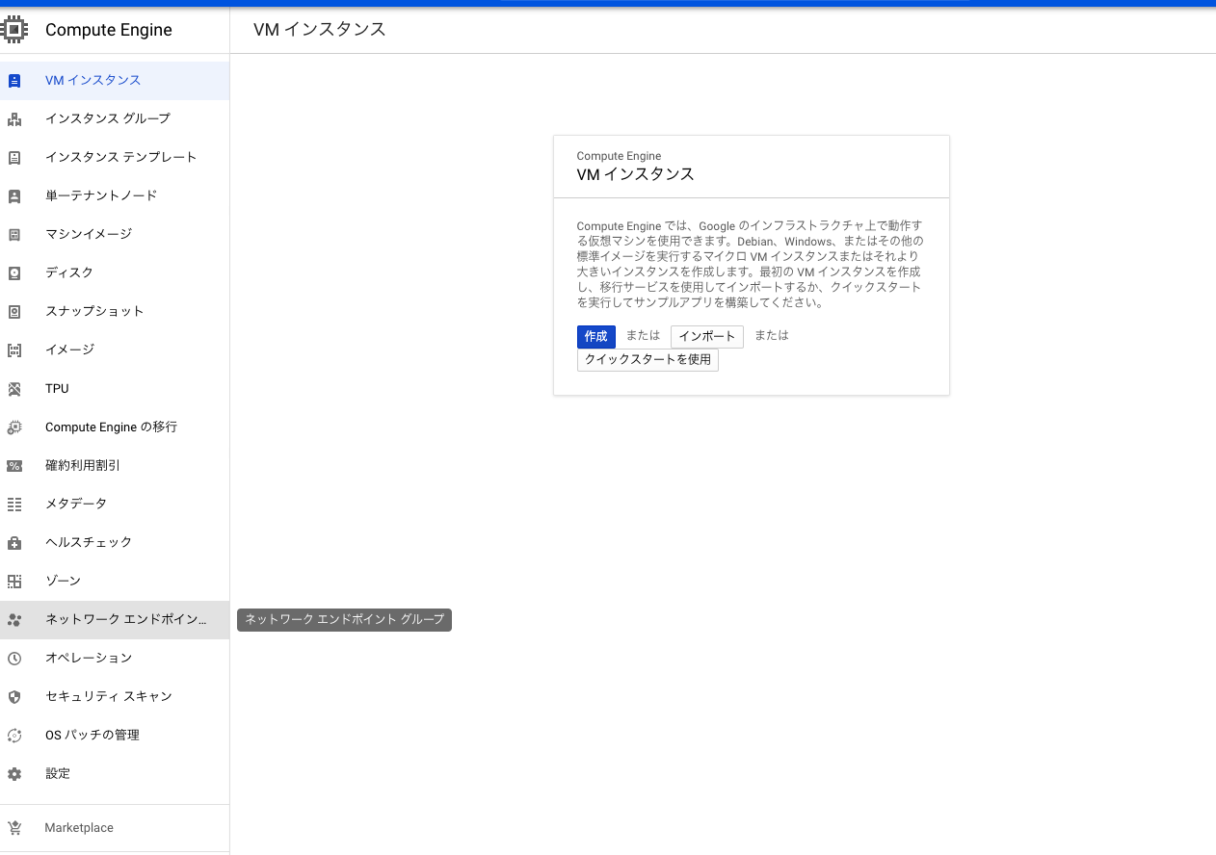Open ヘルスチェック using its lock-style icon

click(x=14, y=542)
